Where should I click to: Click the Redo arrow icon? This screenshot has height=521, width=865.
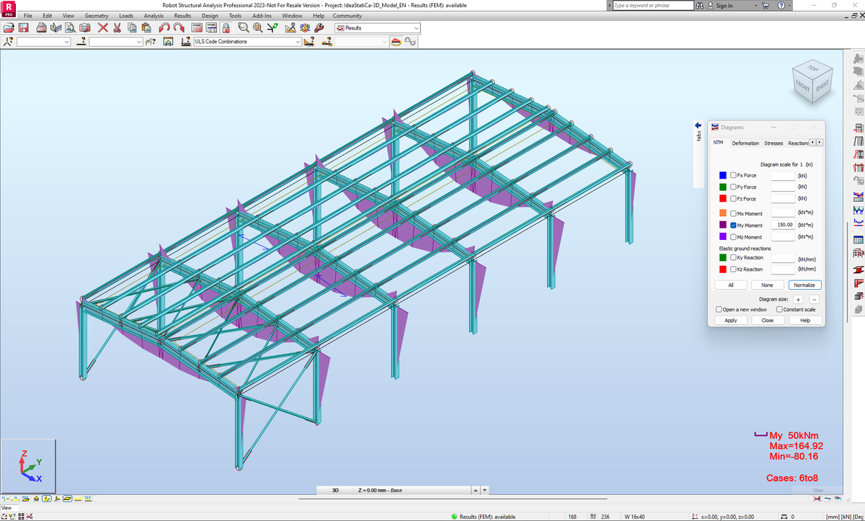tap(179, 27)
